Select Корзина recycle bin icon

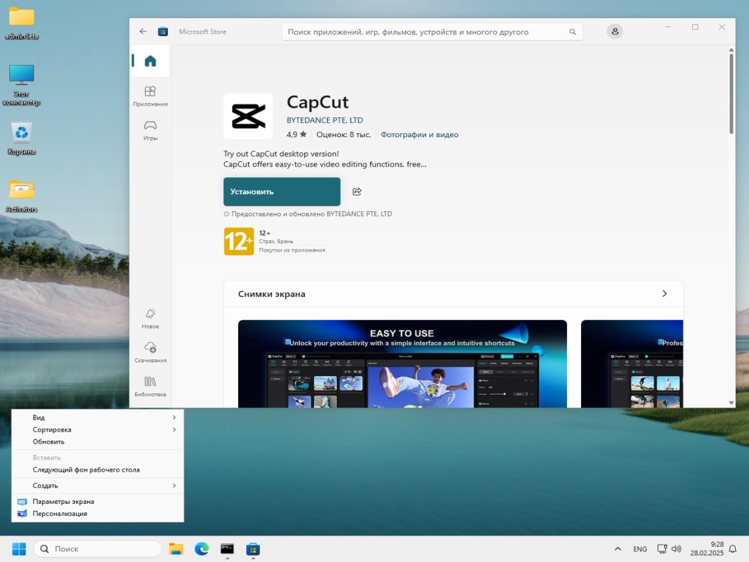[x=21, y=138]
